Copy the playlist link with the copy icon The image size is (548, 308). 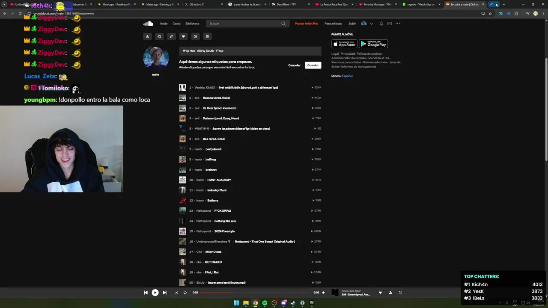pyautogui.click(x=159, y=36)
